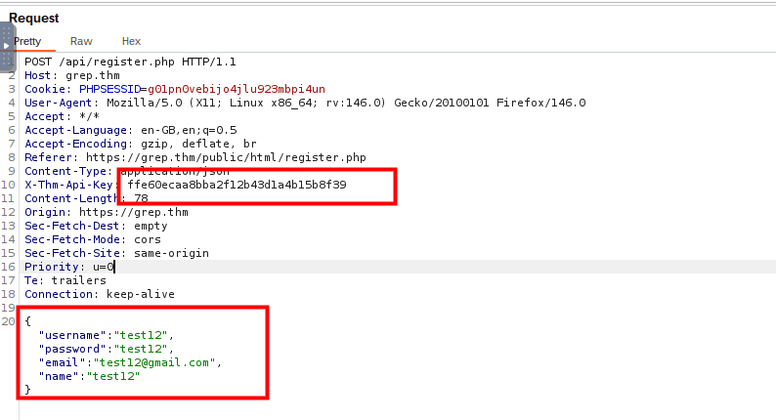Viewport: 776px width, 420px height.
Task: Switch to the Hex tab
Action: coord(131,41)
